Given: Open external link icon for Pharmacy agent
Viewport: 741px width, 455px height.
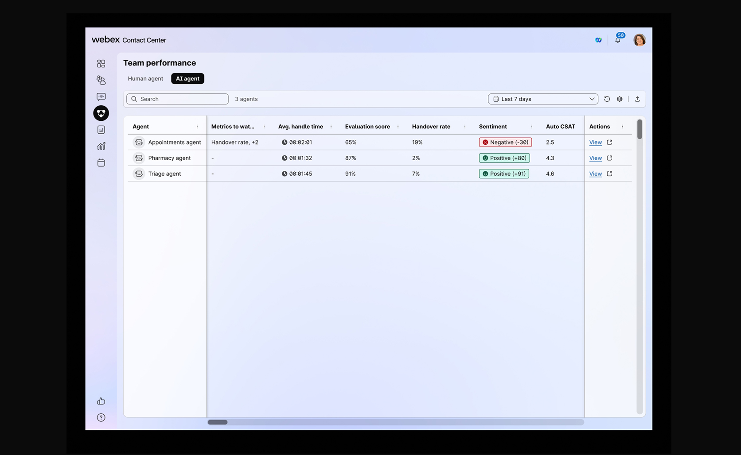Looking at the screenshot, I should 609,158.
